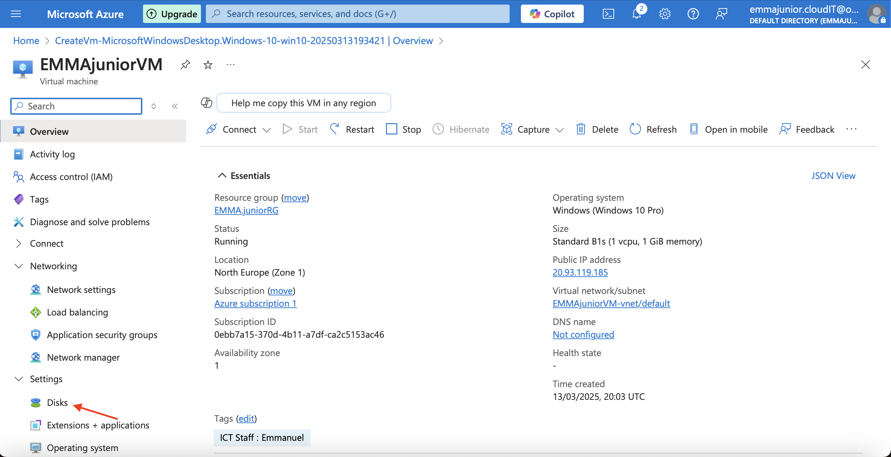The width and height of the screenshot is (891, 457).
Task: Click Open in mobile
Action: (x=729, y=129)
